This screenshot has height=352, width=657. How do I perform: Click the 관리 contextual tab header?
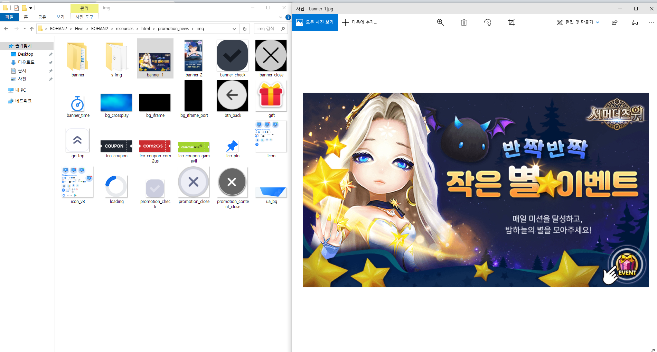(84, 8)
